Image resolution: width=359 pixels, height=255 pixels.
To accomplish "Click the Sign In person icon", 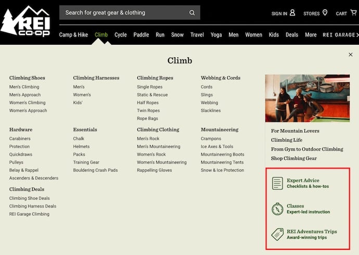I will pyautogui.click(x=292, y=12).
